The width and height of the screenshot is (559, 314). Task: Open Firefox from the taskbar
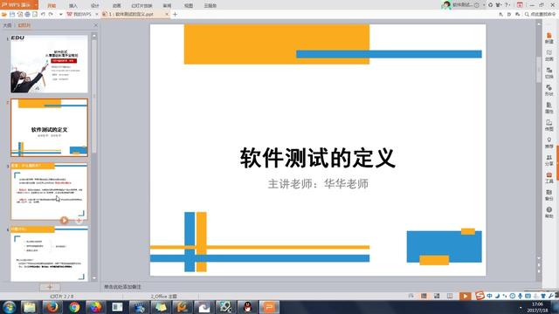coord(52,307)
